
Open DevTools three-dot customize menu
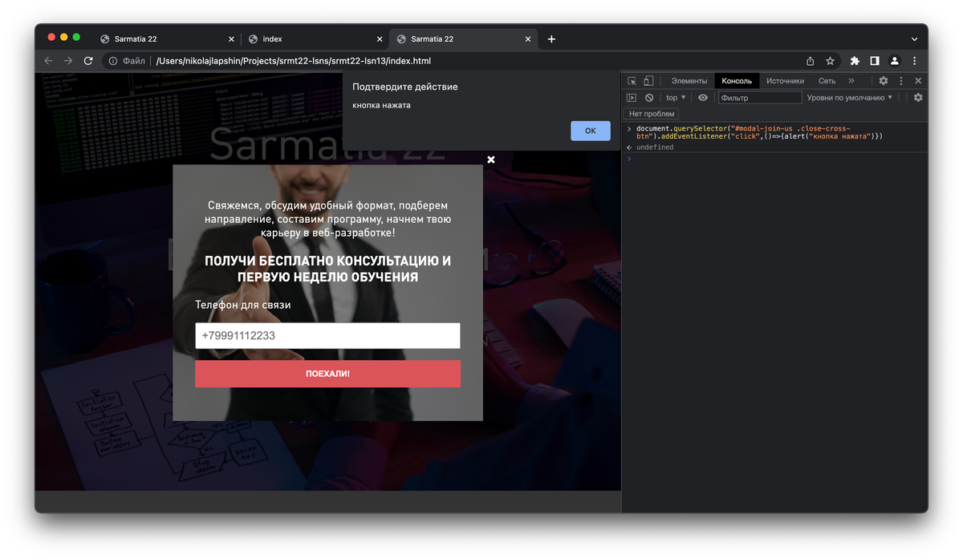pyautogui.click(x=901, y=81)
